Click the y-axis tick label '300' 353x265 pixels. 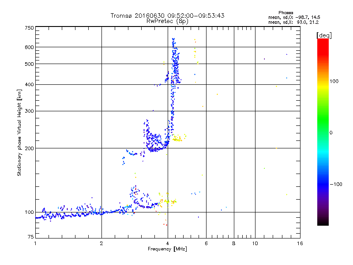(29, 111)
